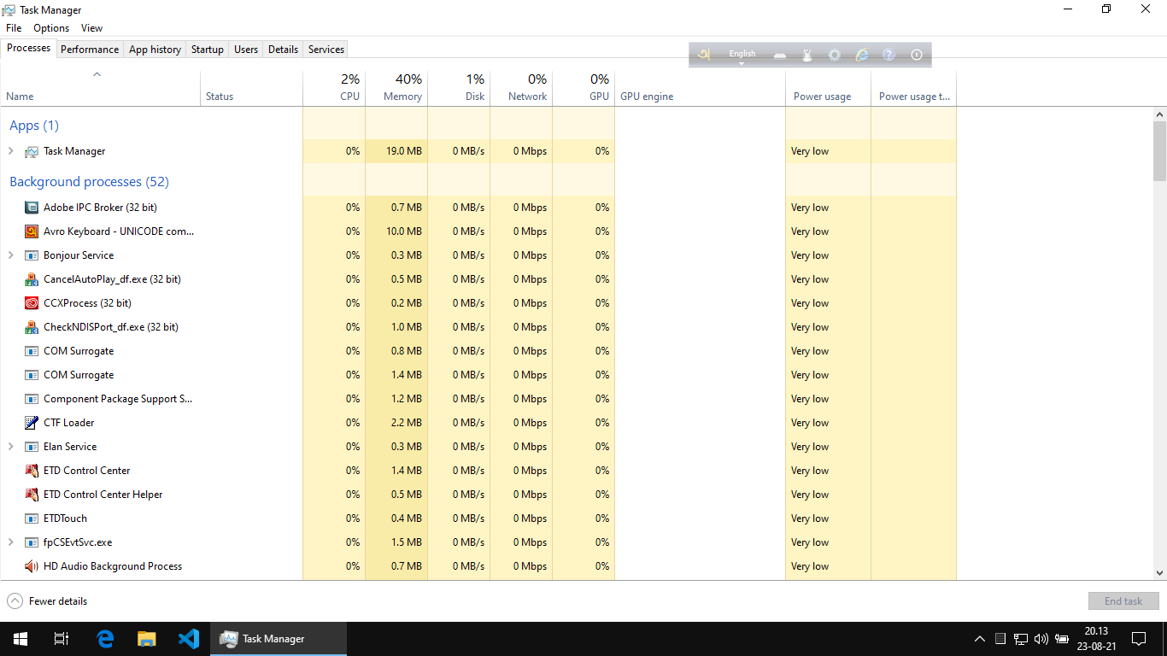Expand the Bonjour Service process group
Viewport: 1167px width, 656px height.
[11, 255]
